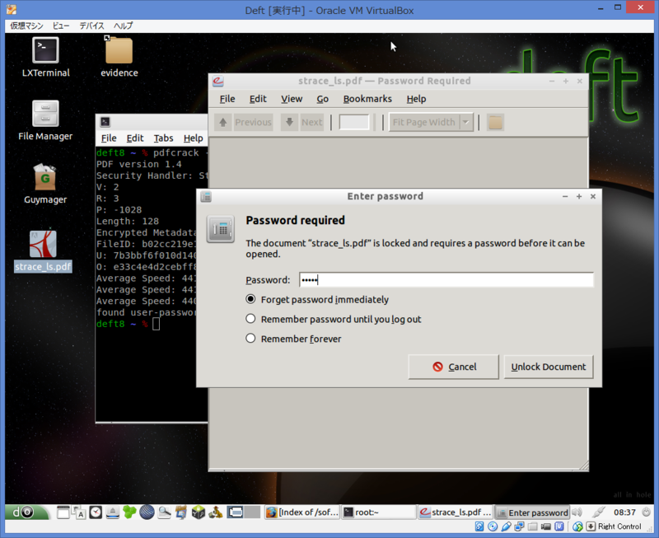This screenshot has height=538, width=659.
Task: Click VirtualBox USB pen status icon
Action: (x=506, y=526)
